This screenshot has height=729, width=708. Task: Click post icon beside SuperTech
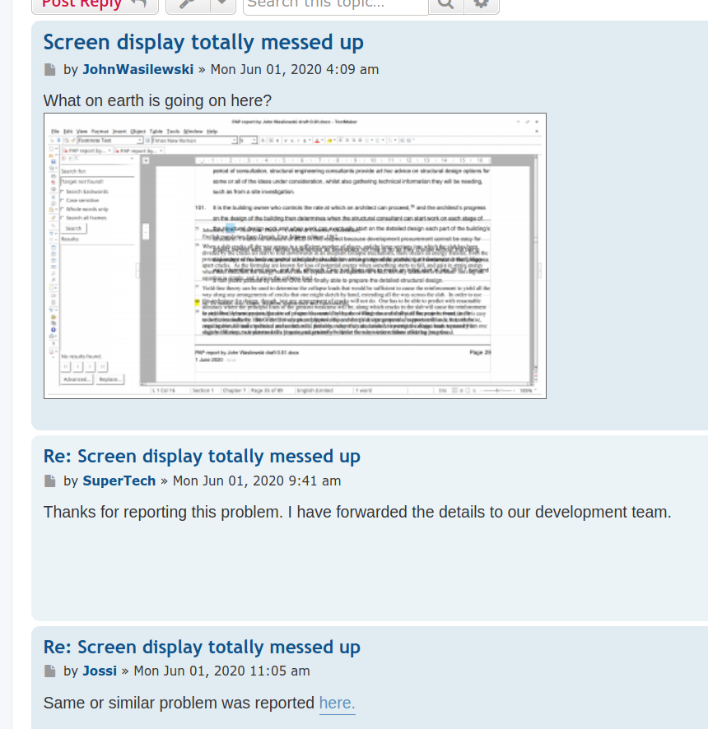coord(51,481)
